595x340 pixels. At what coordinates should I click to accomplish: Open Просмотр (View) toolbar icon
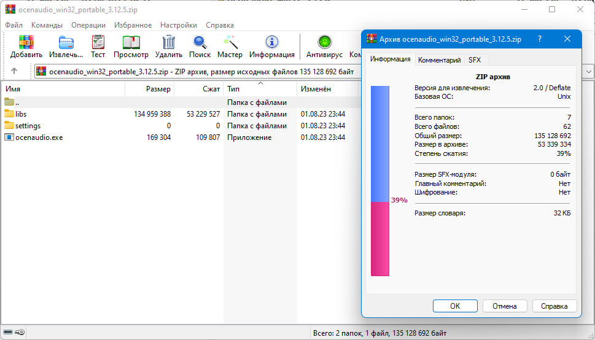(131, 42)
